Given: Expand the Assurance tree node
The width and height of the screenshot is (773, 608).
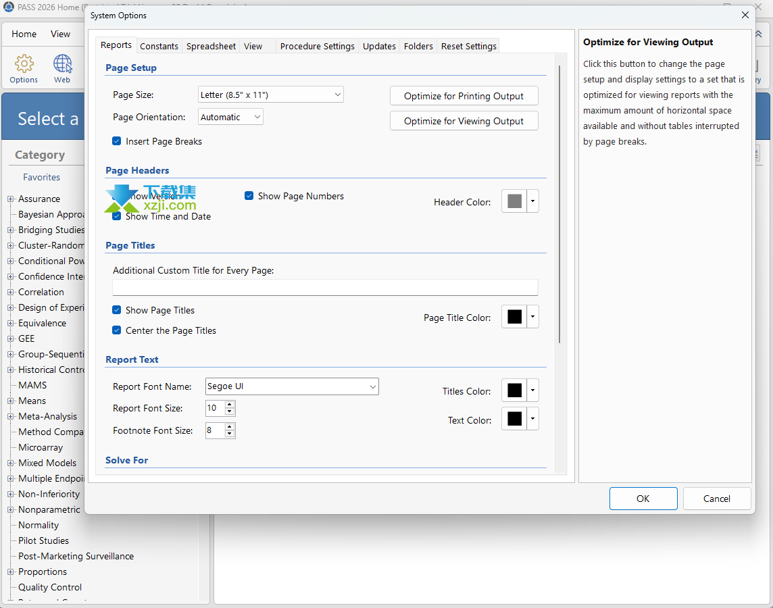Looking at the screenshot, I should [11, 199].
